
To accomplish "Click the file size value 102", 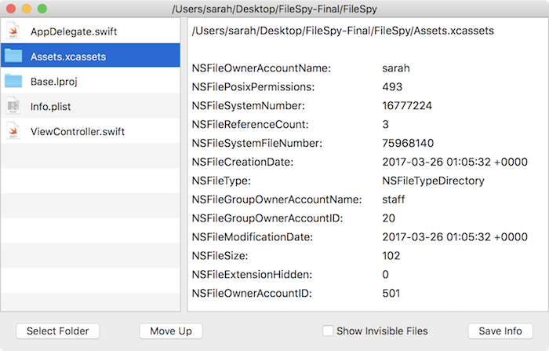I will (x=391, y=256).
